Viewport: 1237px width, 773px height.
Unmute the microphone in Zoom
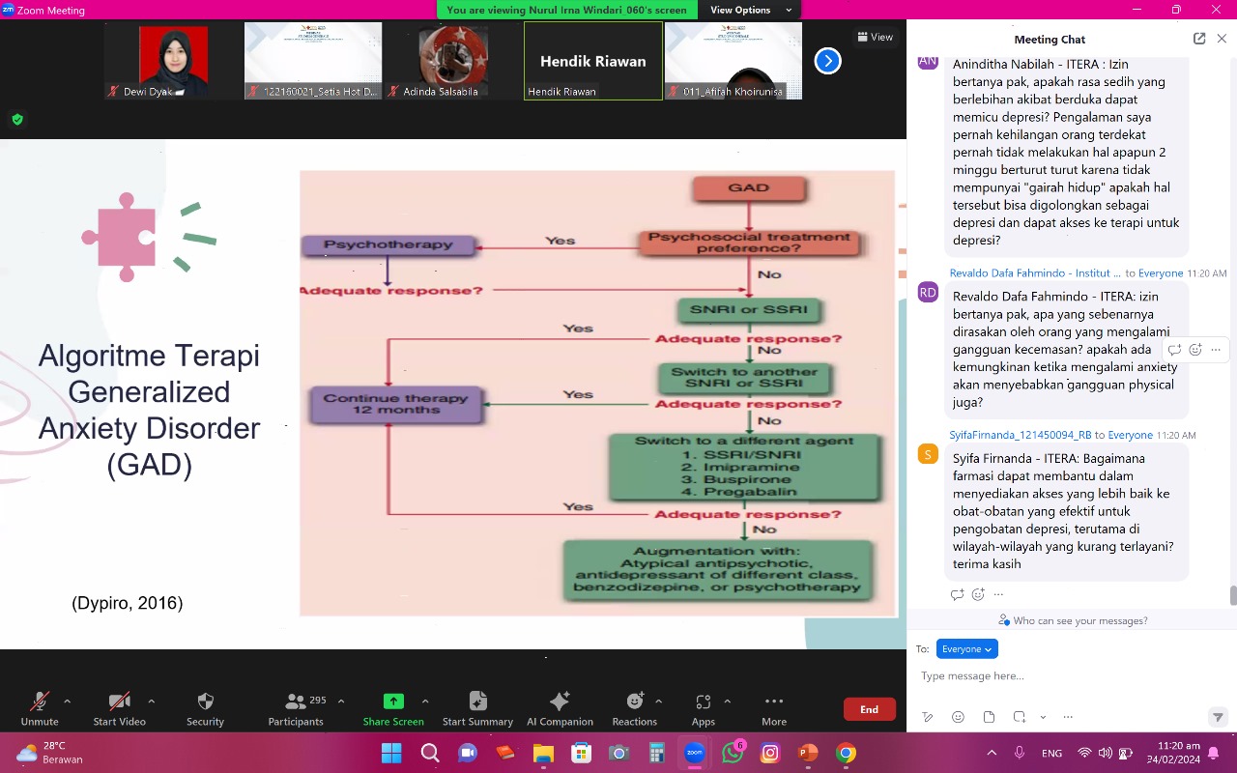[40, 702]
